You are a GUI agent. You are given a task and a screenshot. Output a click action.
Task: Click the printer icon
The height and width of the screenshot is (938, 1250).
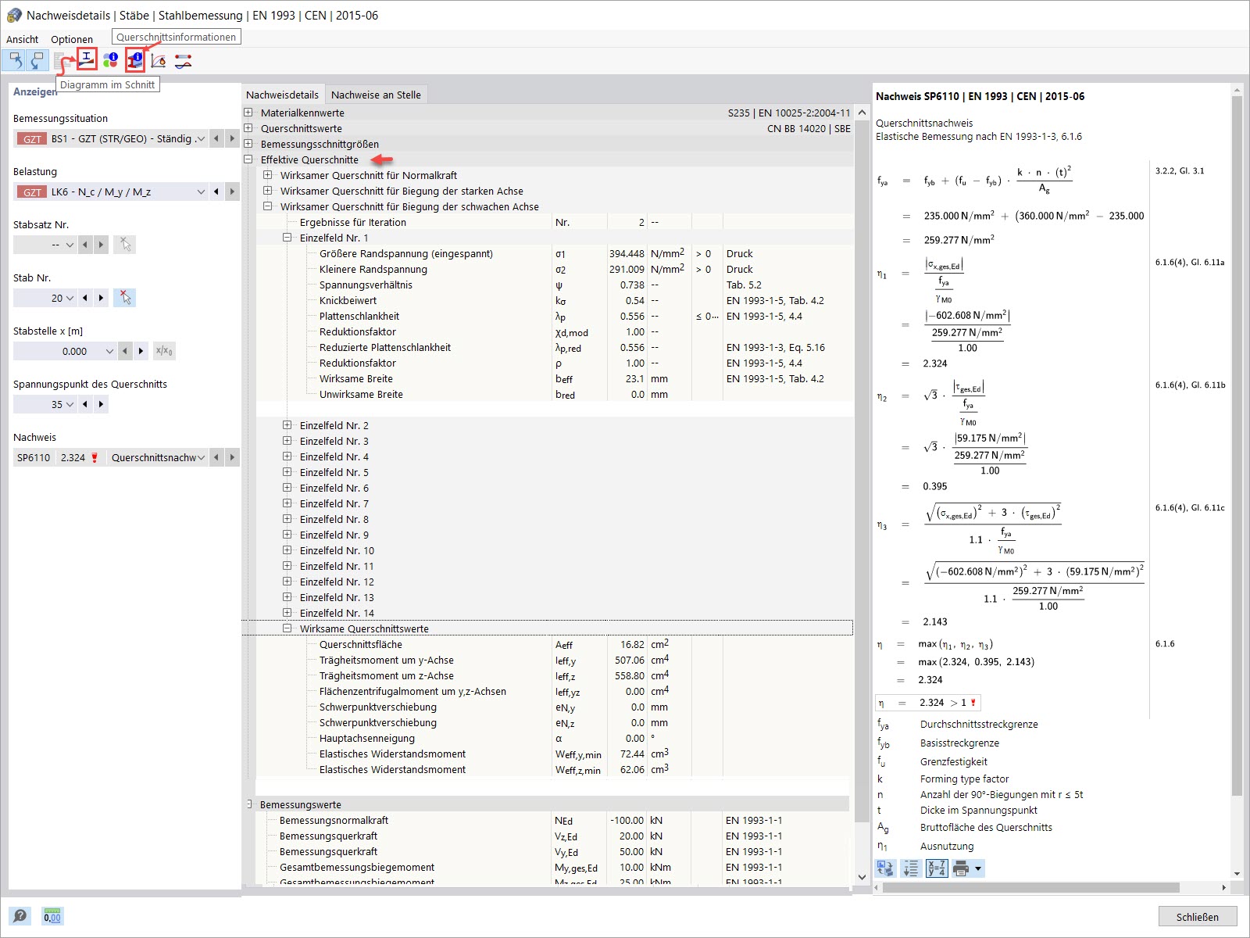click(x=962, y=868)
